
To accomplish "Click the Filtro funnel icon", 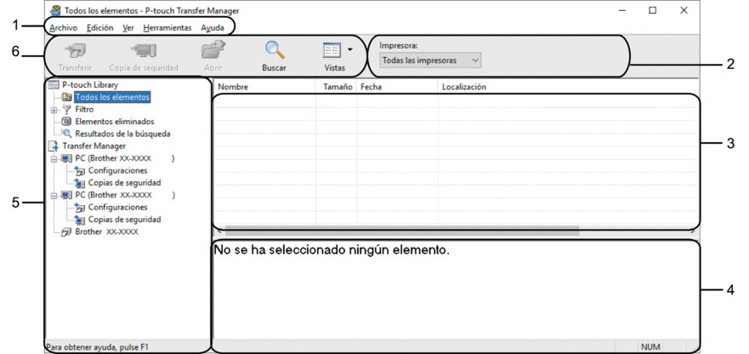I will pyautogui.click(x=67, y=110).
